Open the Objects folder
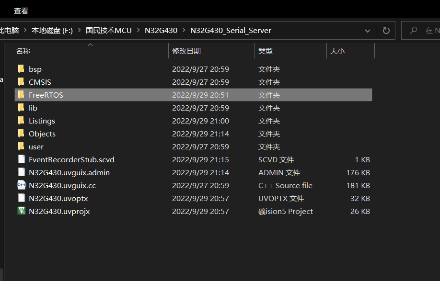The image size is (440, 281). point(42,134)
